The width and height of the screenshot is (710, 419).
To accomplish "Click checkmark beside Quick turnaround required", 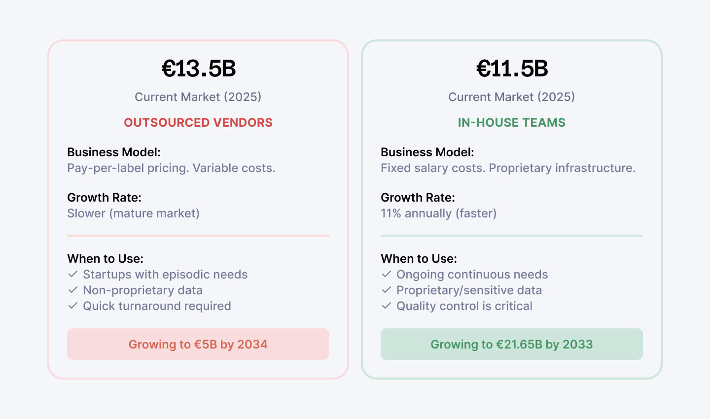I will [73, 306].
